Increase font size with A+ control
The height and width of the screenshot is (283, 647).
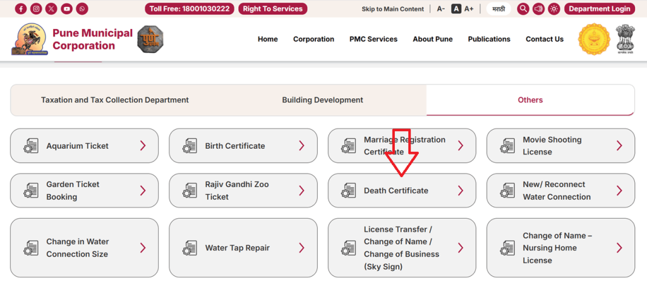tap(469, 9)
